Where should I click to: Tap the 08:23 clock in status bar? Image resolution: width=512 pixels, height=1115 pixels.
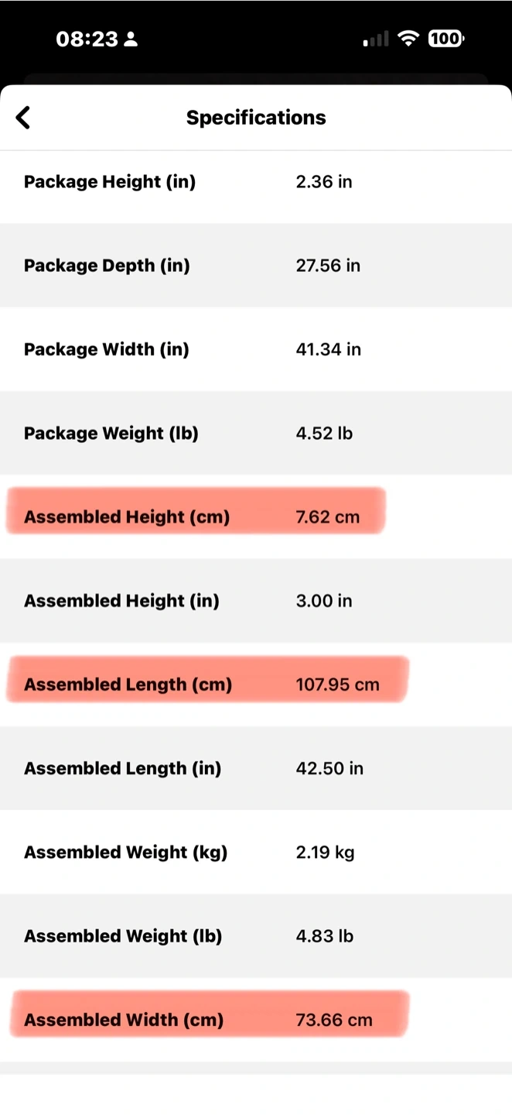click(x=87, y=39)
